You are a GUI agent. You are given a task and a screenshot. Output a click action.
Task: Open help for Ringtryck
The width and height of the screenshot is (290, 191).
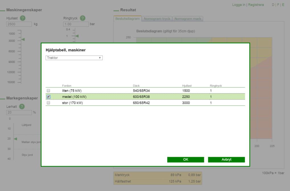83,18
